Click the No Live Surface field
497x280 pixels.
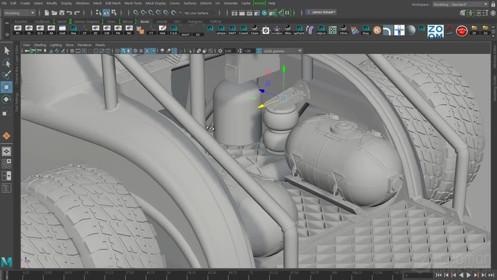tap(199, 13)
